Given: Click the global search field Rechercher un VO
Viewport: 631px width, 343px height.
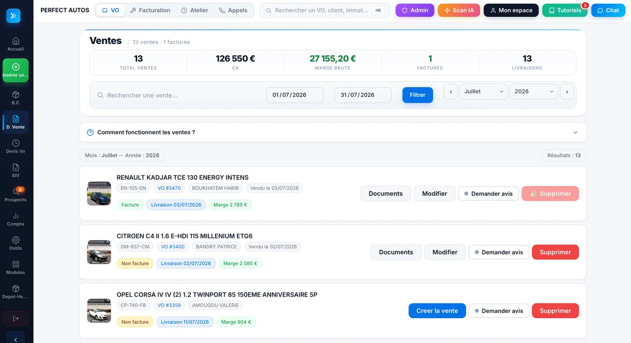Looking at the screenshot, I should [325, 10].
